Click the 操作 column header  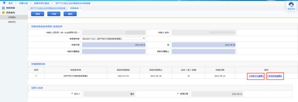click(266, 70)
